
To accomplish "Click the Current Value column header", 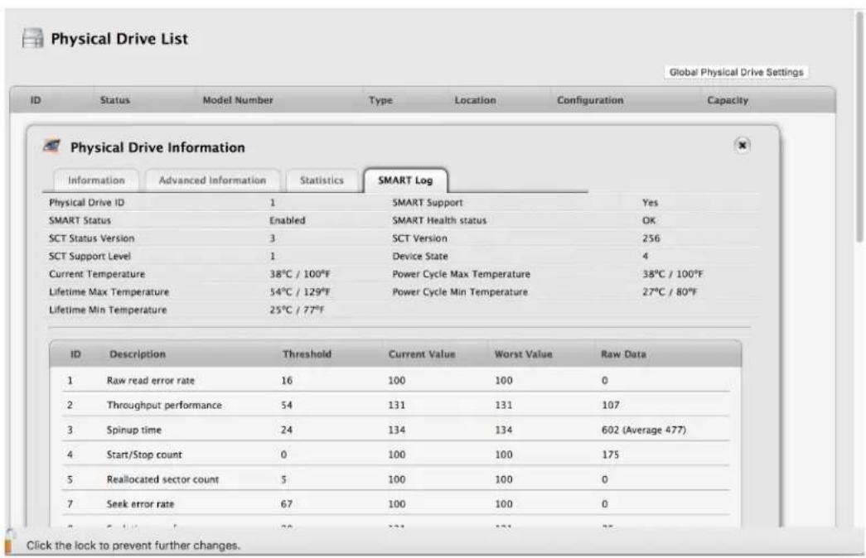I will pos(422,354).
